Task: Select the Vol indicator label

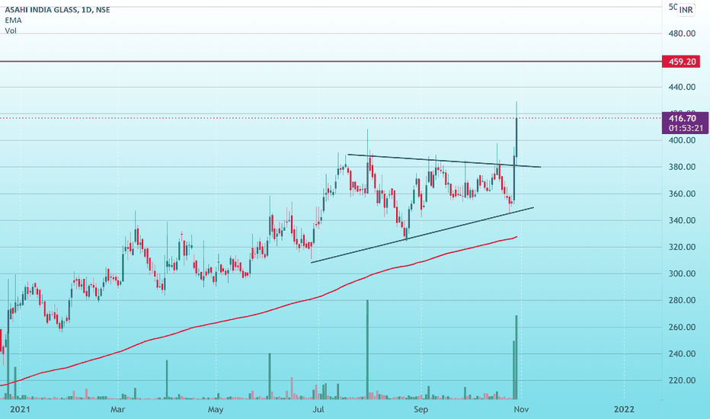Action: click(11, 30)
